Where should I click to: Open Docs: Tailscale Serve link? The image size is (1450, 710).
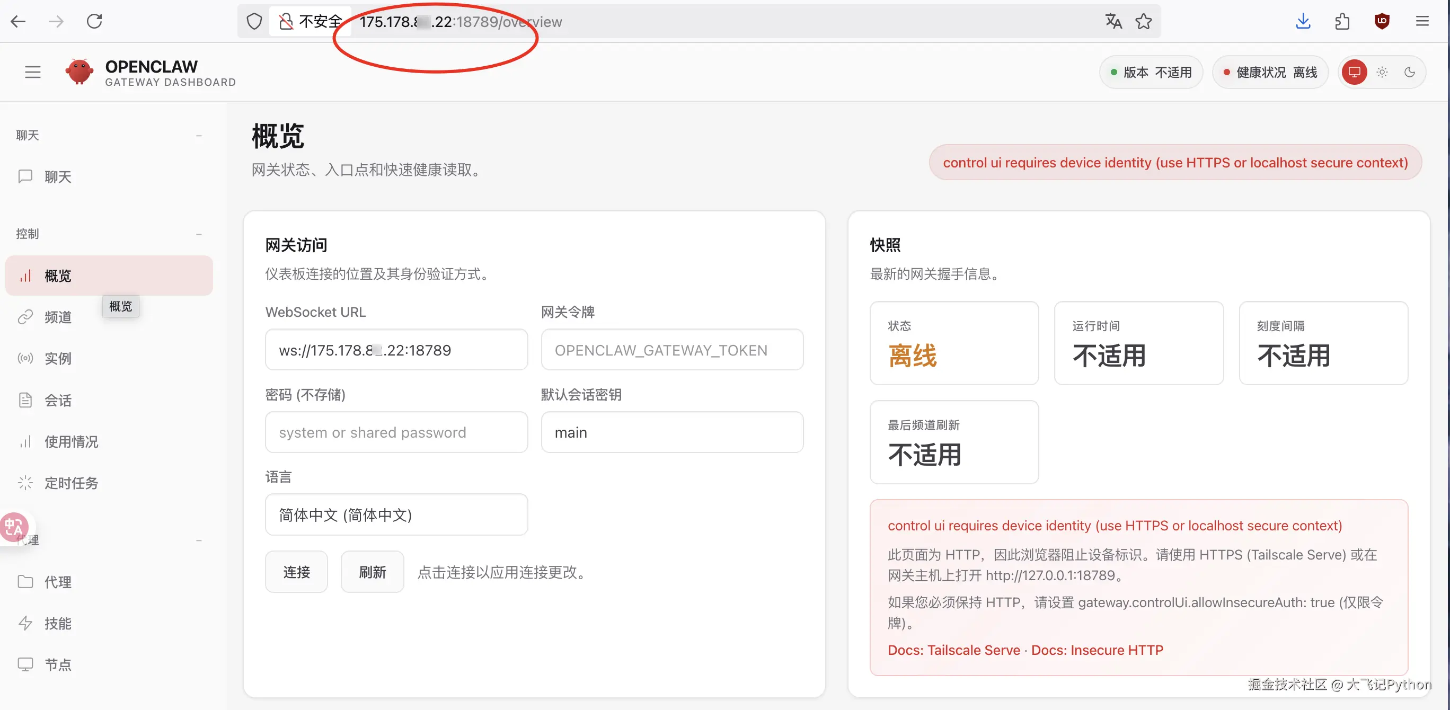tap(953, 650)
